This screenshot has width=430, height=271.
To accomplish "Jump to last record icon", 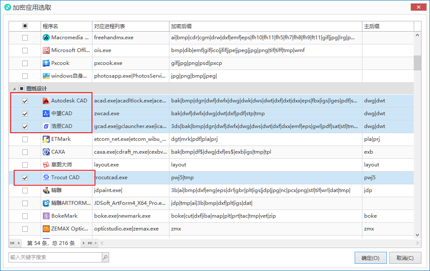I will (90, 243).
